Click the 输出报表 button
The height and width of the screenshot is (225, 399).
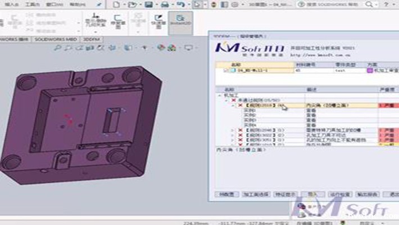coord(368,194)
